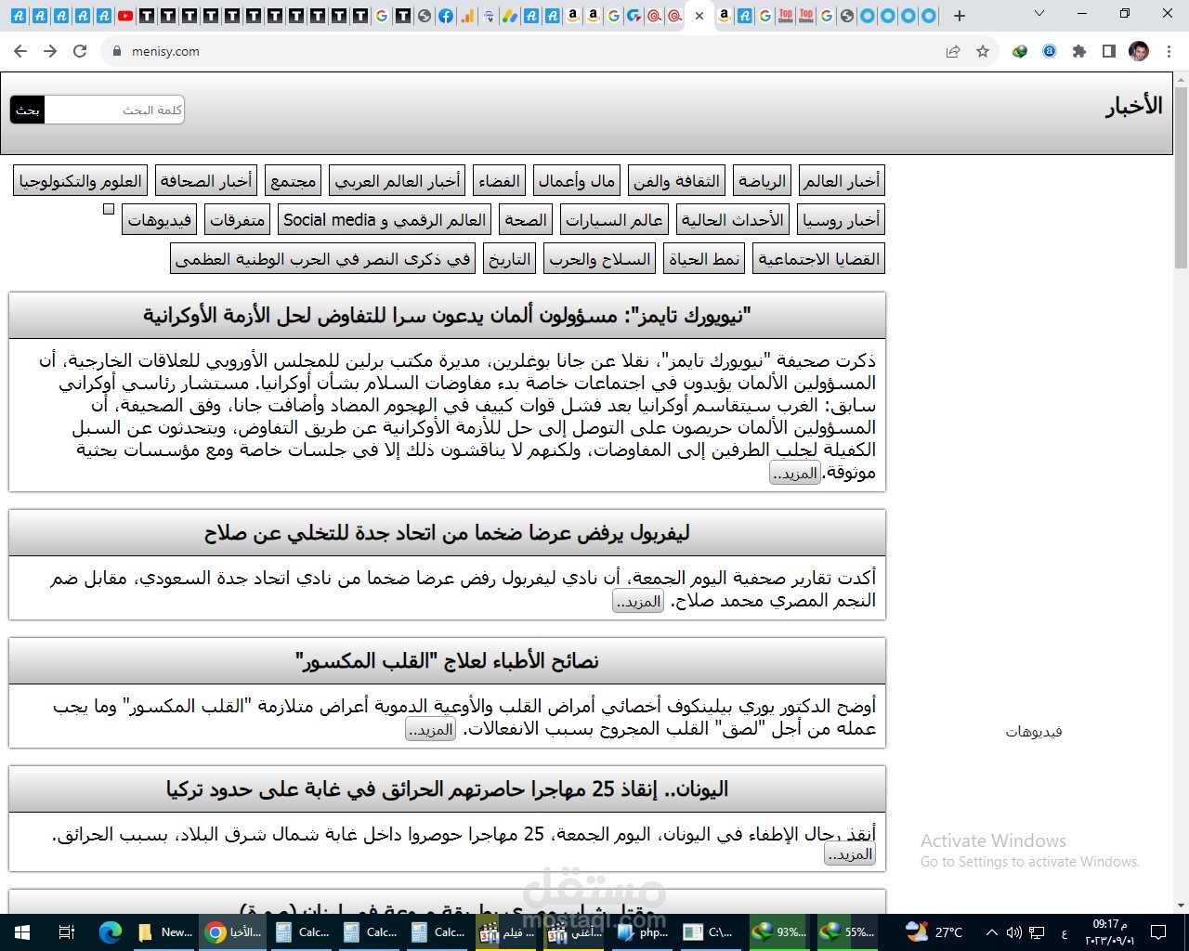The image size is (1189, 951).
Task: Open the أخبار روسيا category
Action: [842, 220]
